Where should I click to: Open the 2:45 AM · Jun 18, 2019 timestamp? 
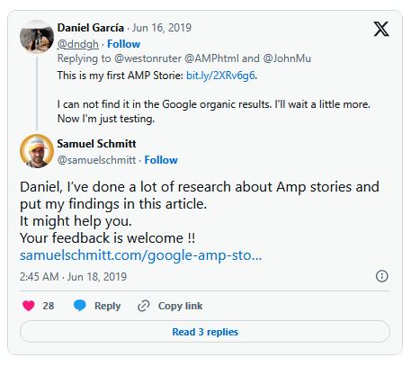(73, 276)
